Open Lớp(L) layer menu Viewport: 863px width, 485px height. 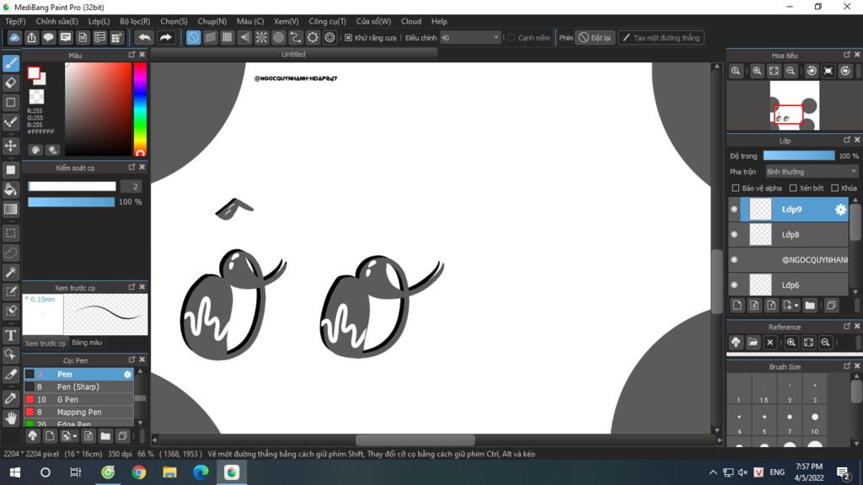pyautogui.click(x=99, y=21)
